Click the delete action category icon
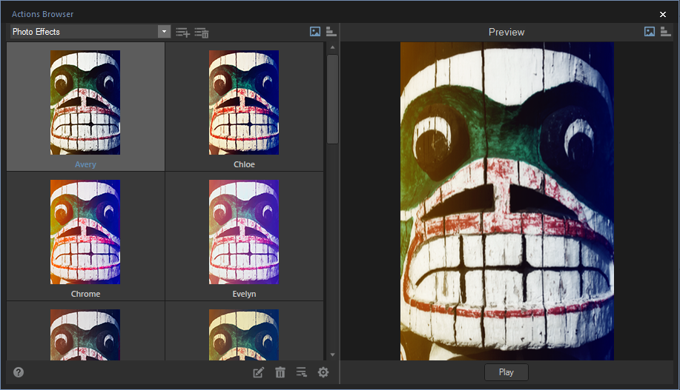 (202, 32)
